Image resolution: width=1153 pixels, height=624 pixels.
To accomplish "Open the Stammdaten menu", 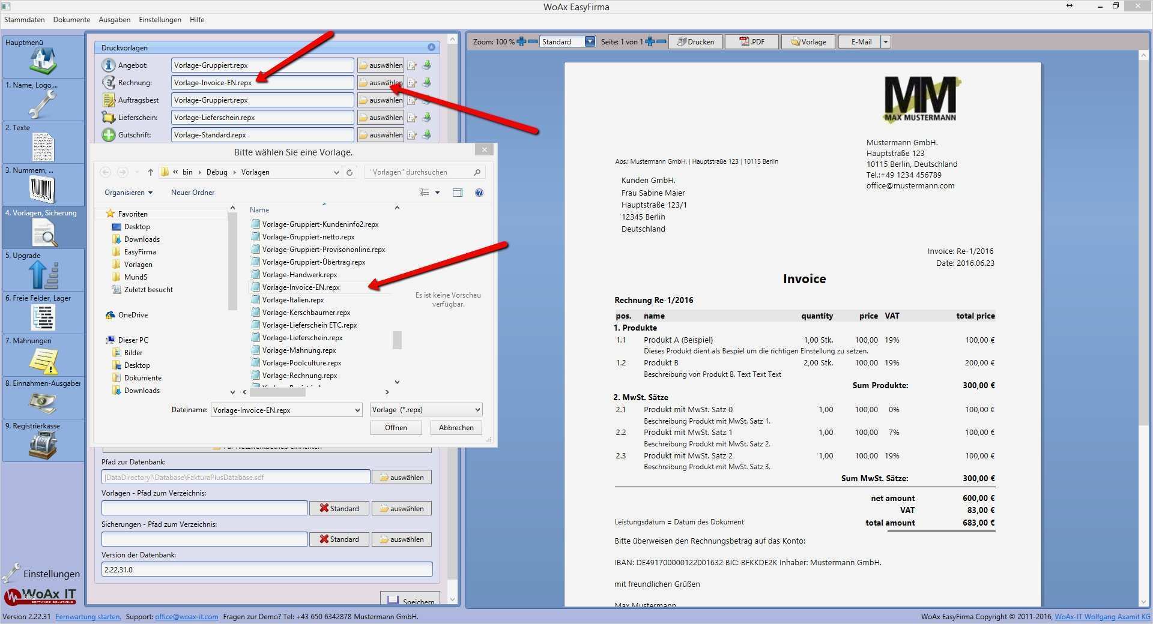I will (x=25, y=20).
